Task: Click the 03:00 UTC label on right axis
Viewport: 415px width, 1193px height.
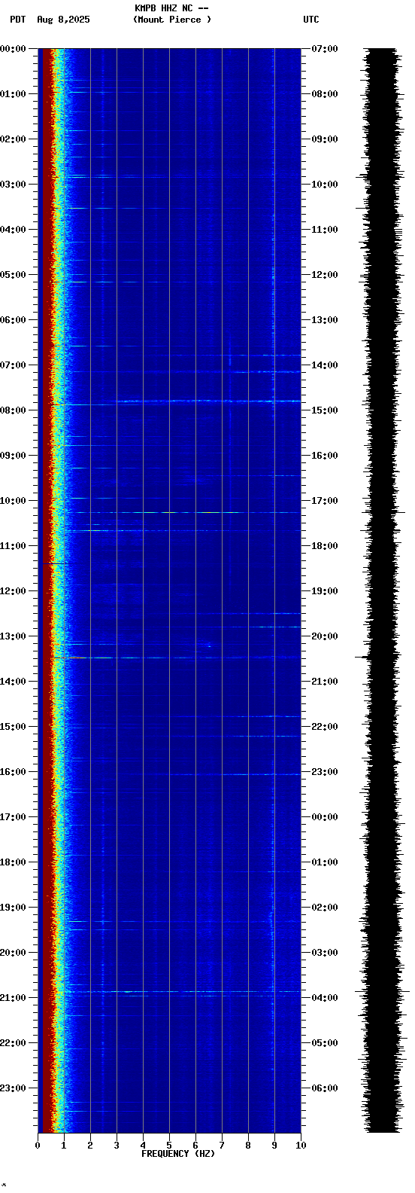Action: [325, 953]
